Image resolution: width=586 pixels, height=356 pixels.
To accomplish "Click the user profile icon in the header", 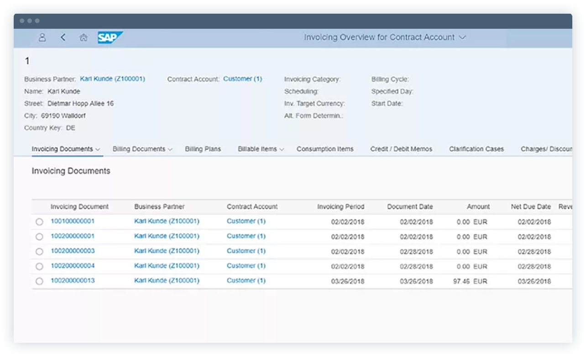I will click(42, 38).
